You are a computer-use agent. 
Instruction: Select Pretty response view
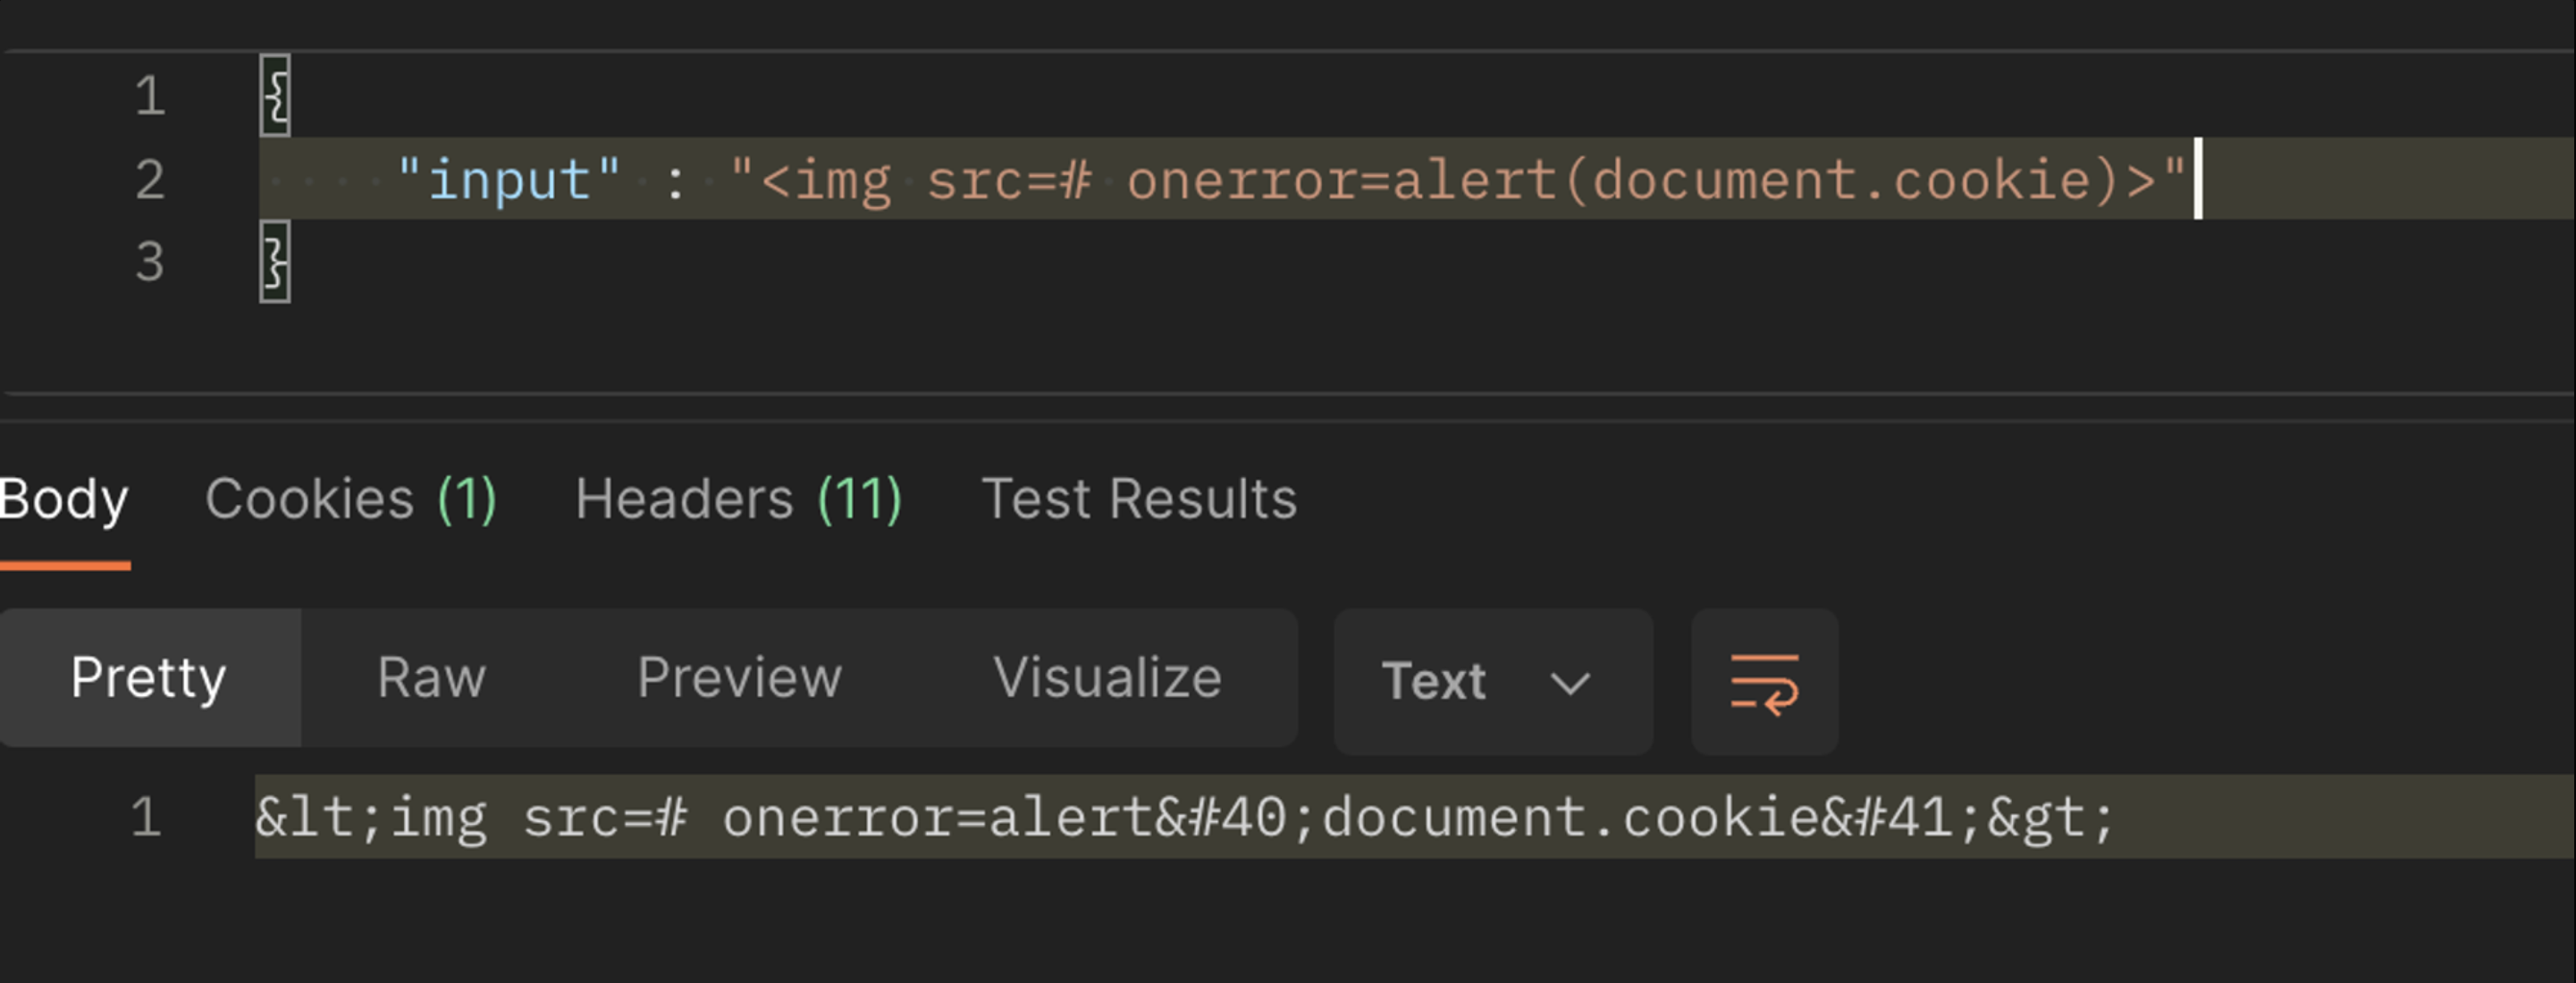149,679
